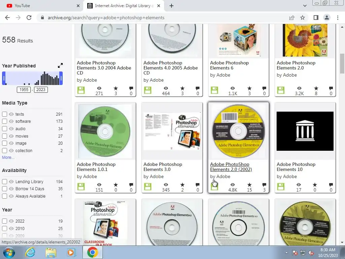Viewport: 345px width, 259px height.
Task: Click the favorites star on Elements 3.0 card
Action: [182, 185]
